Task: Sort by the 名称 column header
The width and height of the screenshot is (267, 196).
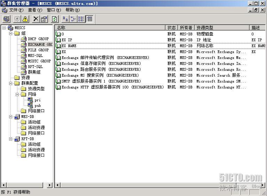Action: [110, 27]
